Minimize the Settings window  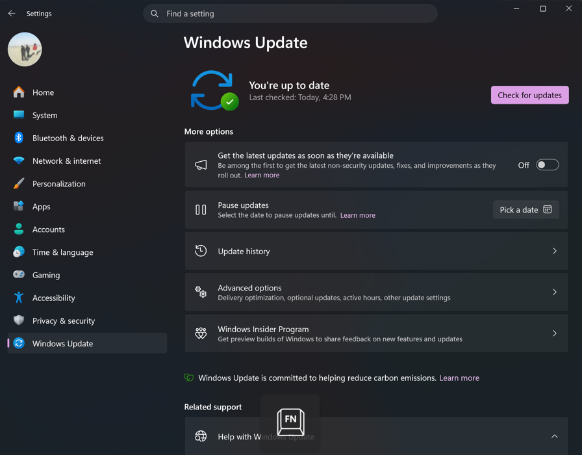click(x=516, y=8)
